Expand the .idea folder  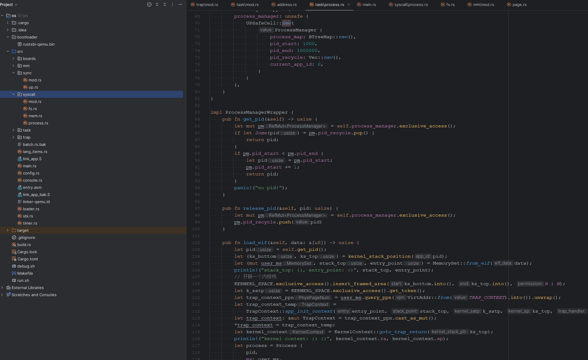click(8, 30)
